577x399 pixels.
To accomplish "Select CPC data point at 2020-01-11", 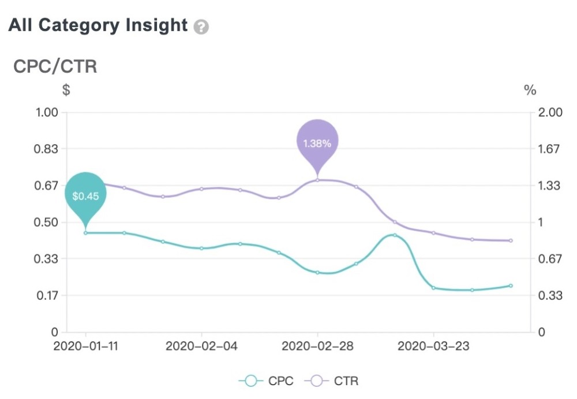I will (86, 233).
